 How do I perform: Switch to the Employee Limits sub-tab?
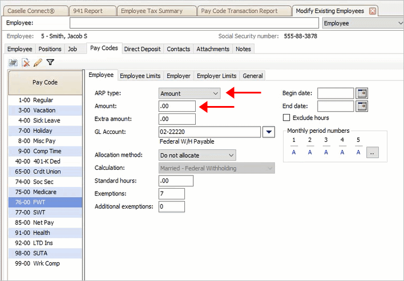click(x=140, y=76)
